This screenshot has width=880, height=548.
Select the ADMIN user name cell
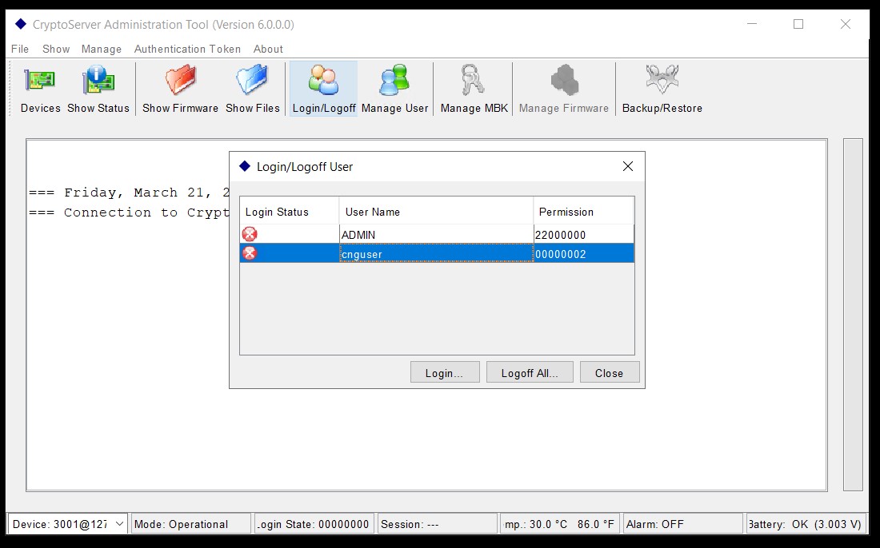pos(436,234)
